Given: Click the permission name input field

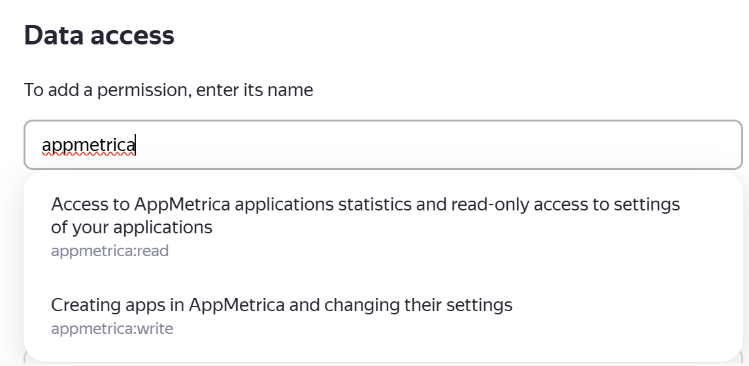Looking at the screenshot, I should coord(383,144).
